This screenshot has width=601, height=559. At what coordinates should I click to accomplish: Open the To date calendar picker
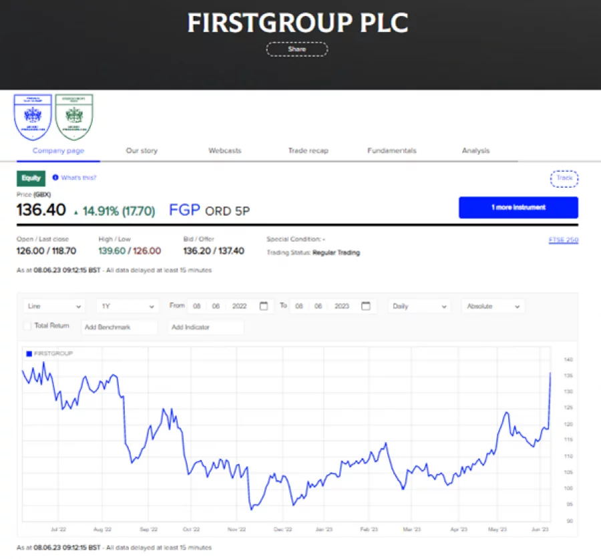(x=366, y=306)
